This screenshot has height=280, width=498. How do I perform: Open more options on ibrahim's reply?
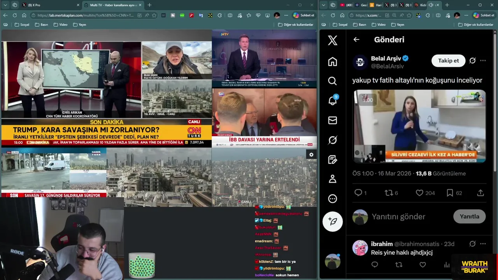click(x=483, y=244)
